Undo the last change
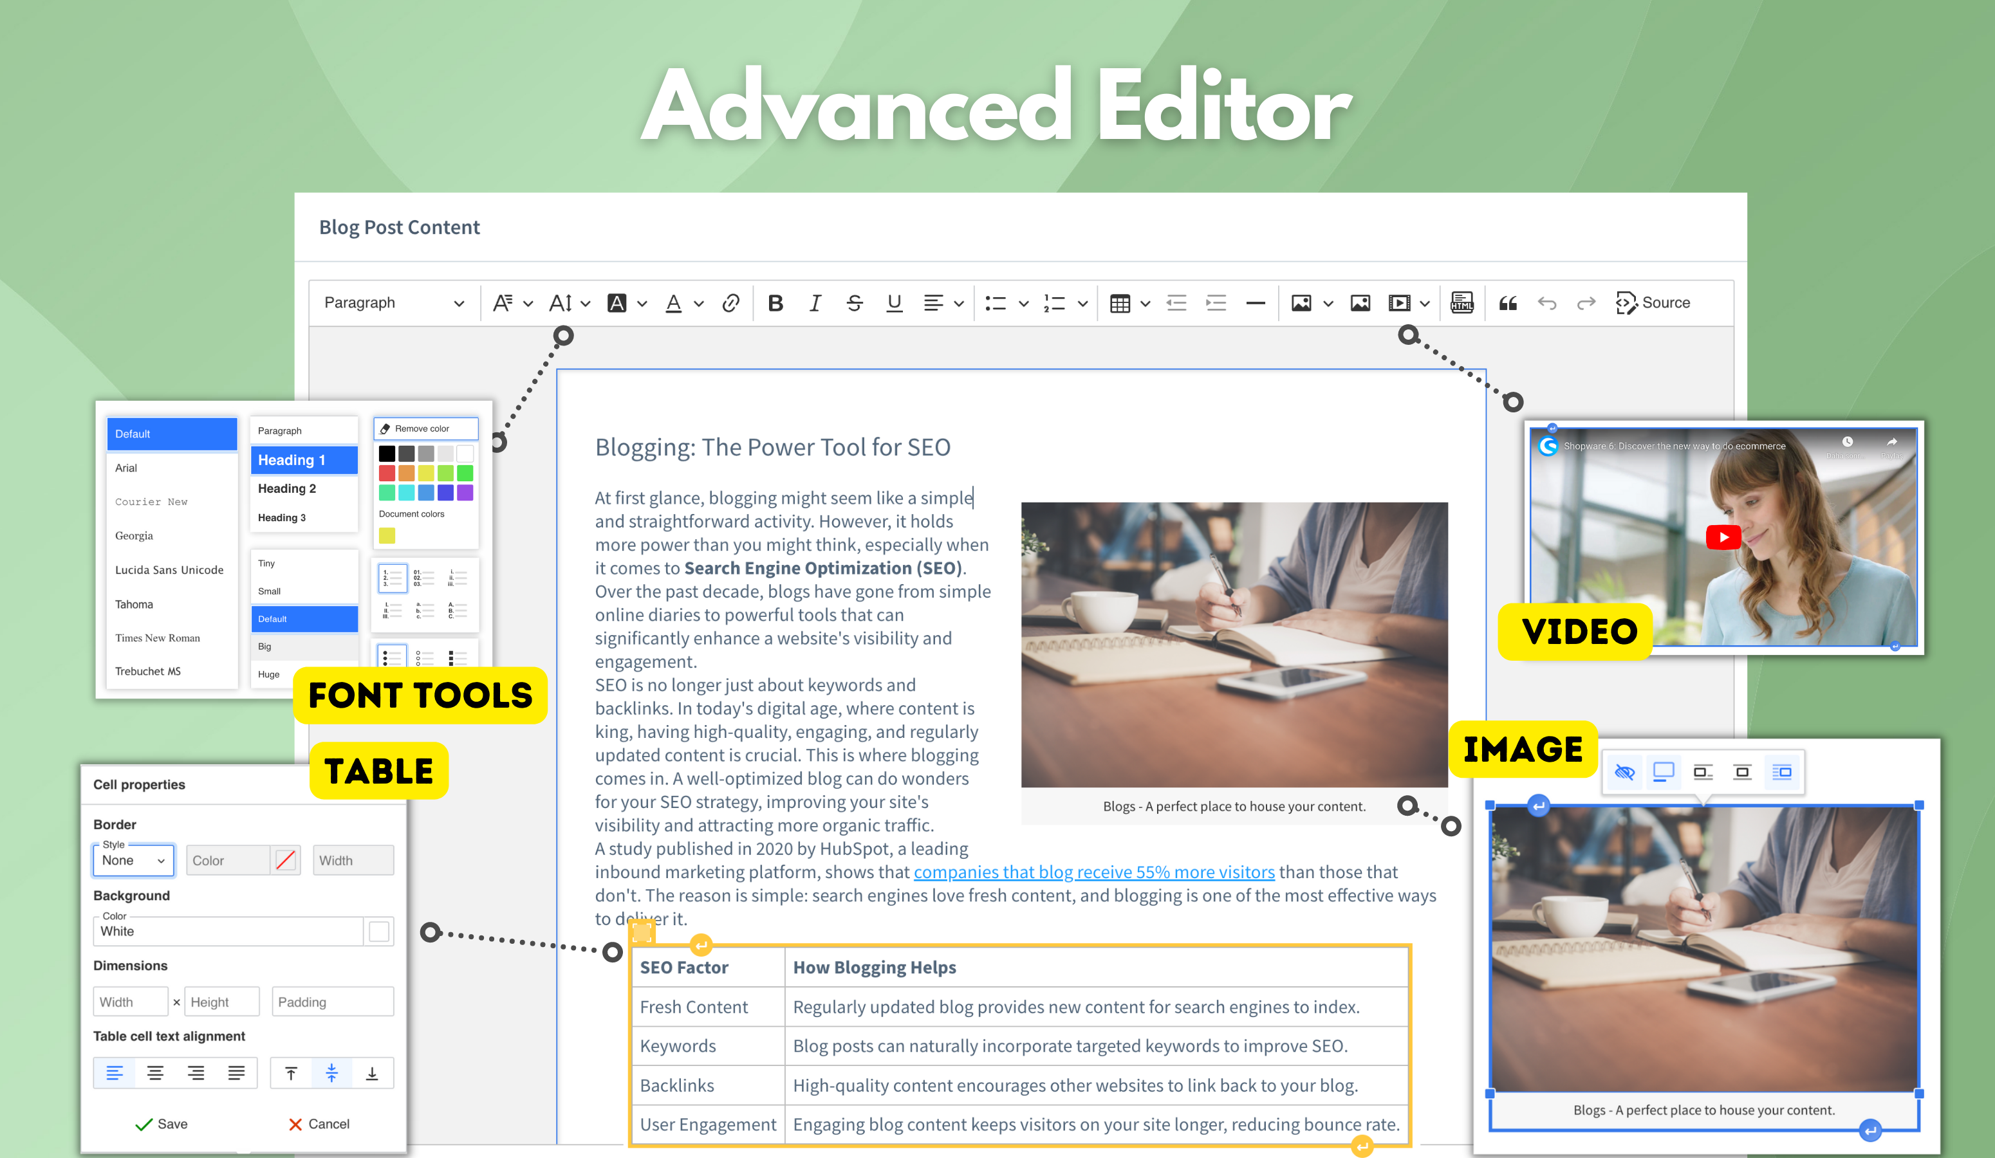This screenshot has height=1158, width=1995. pyautogui.click(x=1546, y=303)
